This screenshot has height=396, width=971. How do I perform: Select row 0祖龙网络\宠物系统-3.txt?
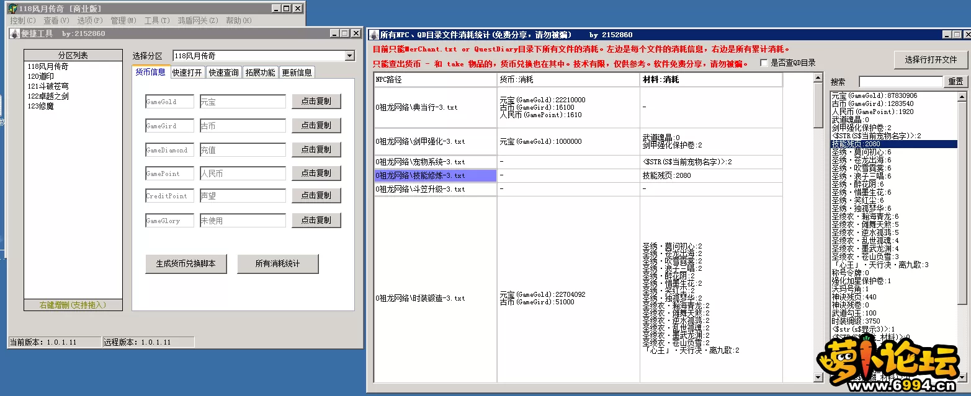coord(436,162)
